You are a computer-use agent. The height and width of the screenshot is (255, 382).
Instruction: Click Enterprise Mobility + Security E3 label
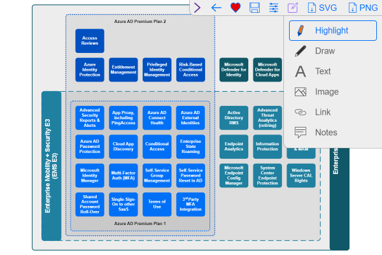(51, 166)
